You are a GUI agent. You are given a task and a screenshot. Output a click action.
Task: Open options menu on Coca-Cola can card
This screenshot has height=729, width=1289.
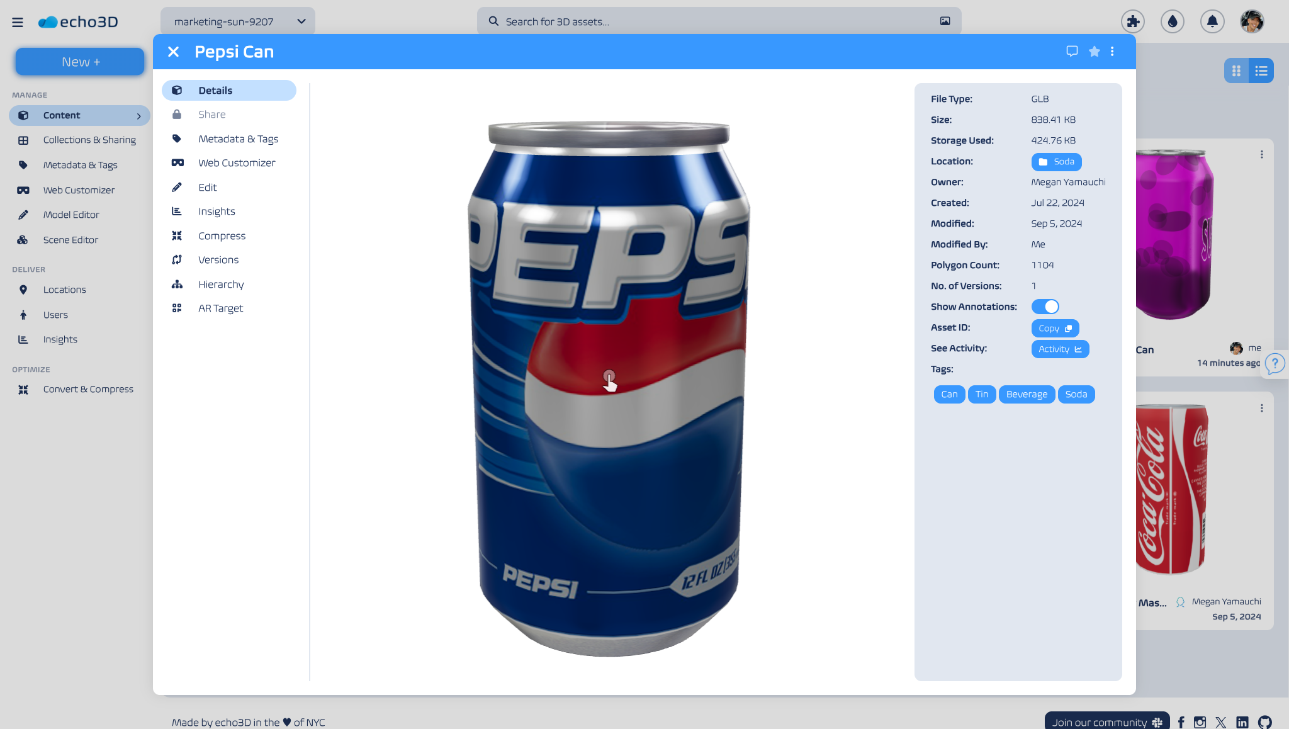tap(1261, 408)
